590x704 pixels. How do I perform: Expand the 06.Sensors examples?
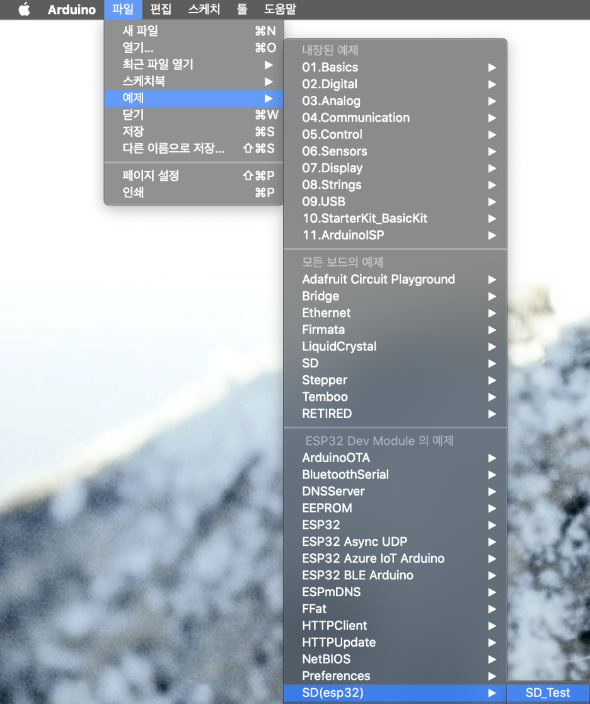coord(395,151)
